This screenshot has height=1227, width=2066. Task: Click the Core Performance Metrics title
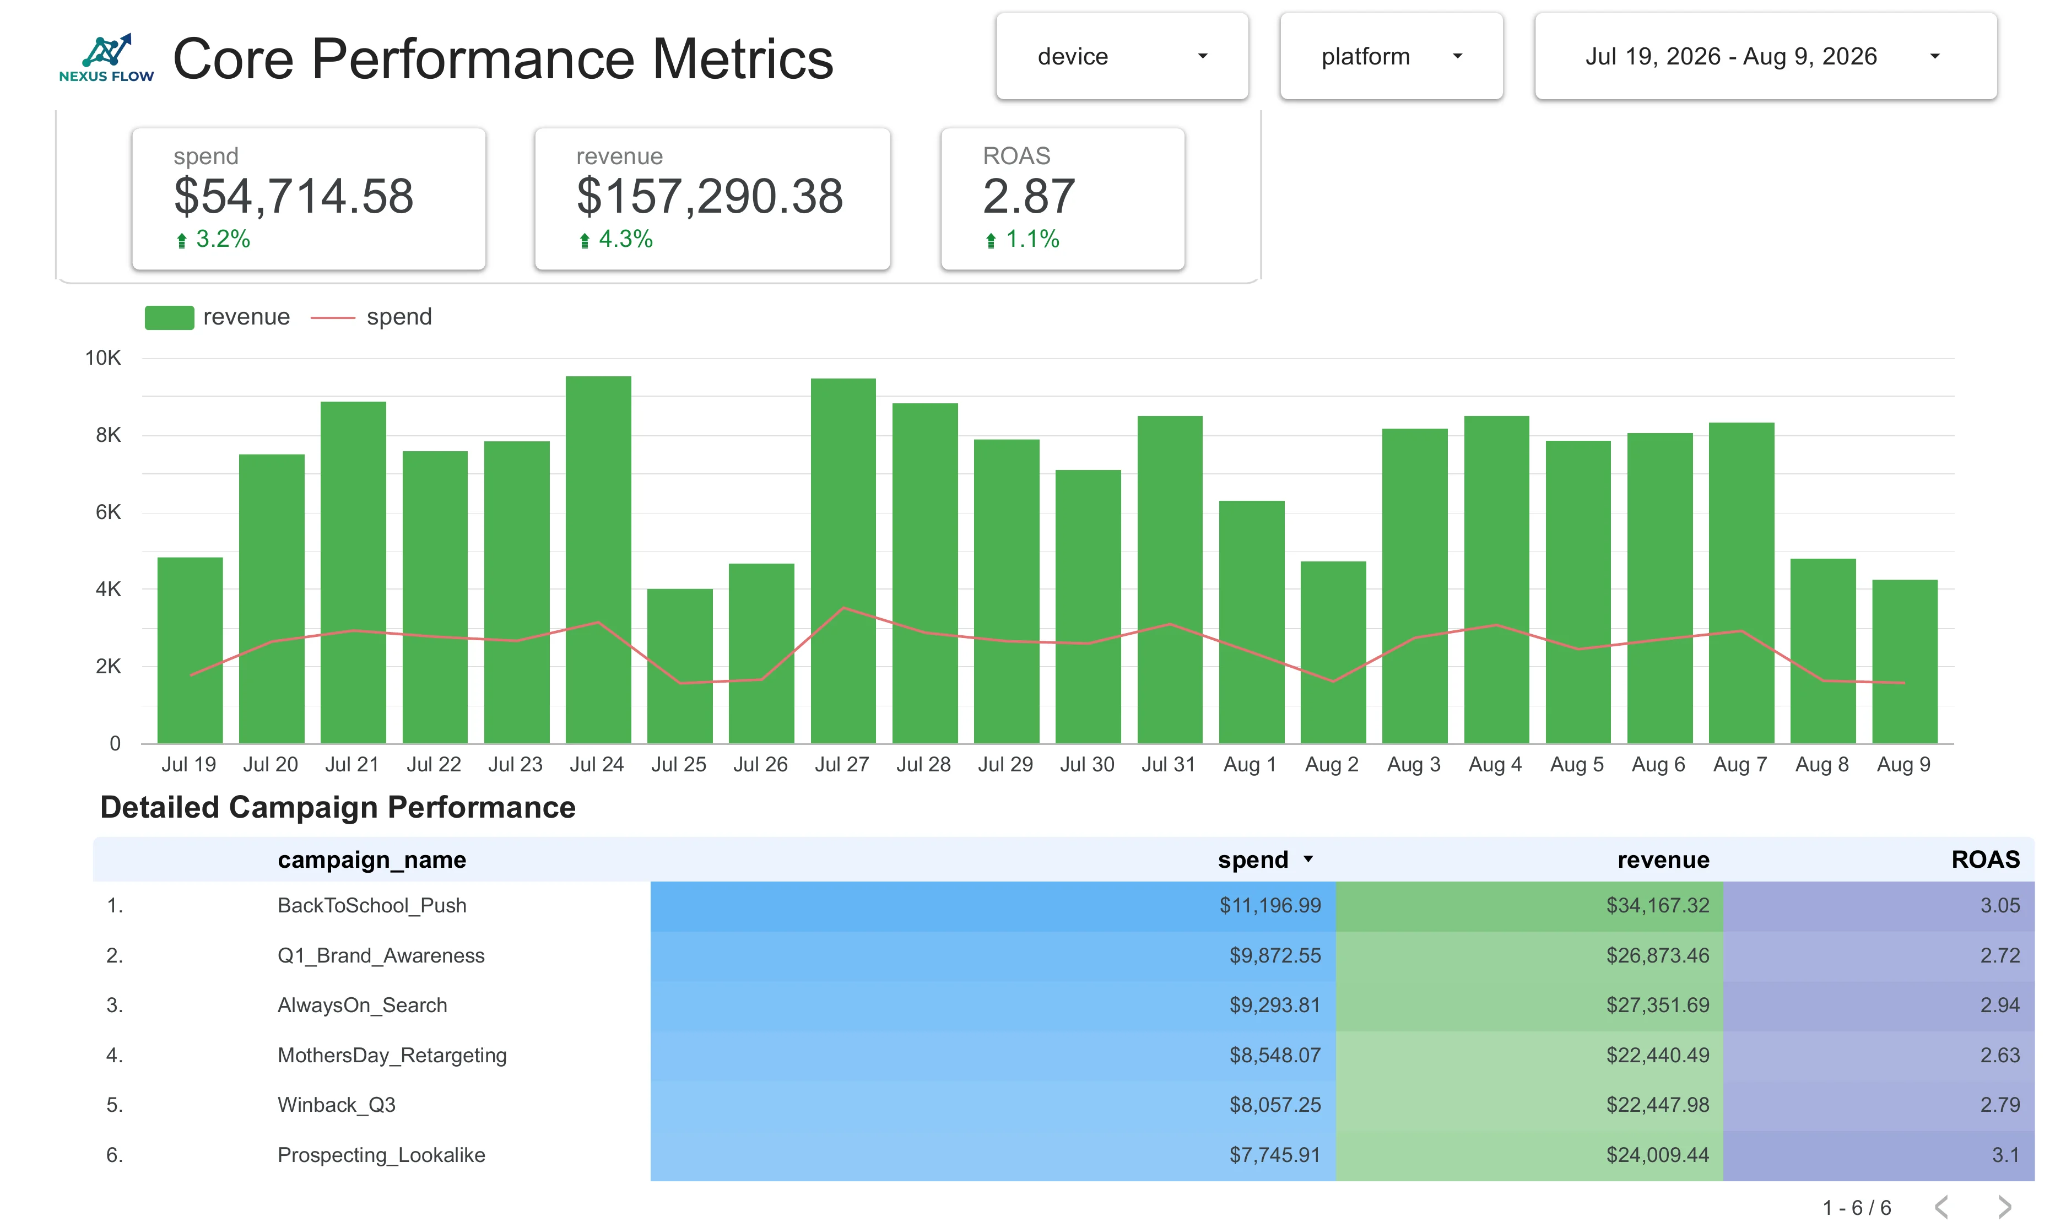pyautogui.click(x=502, y=59)
